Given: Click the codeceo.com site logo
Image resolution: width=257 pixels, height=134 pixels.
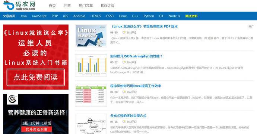Looking at the screenshot, I should point(19,6).
